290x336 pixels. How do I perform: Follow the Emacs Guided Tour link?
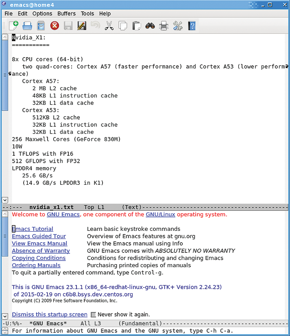coord(39,237)
